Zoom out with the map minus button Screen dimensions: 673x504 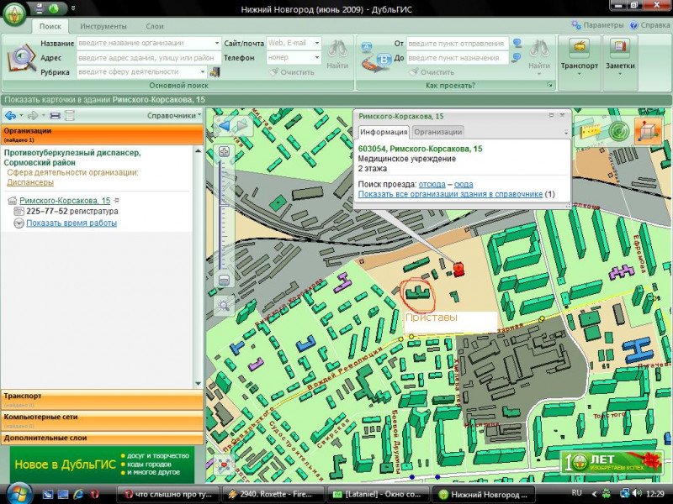(x=224, y=280)
